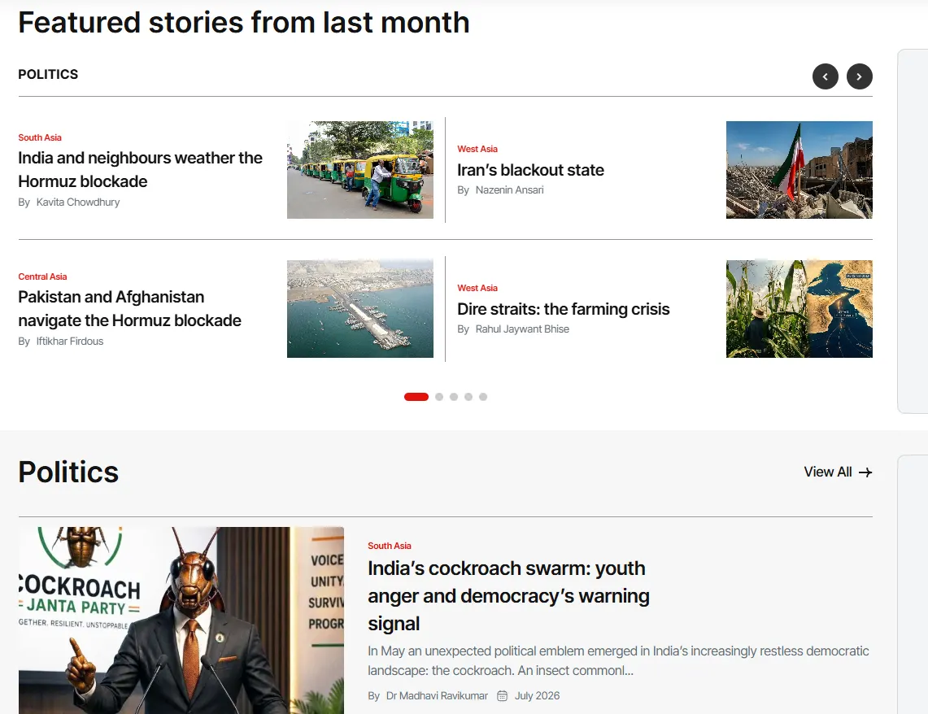928x714 pixels.
Task: Jump to fifth carousel page dot
Action: pyautogui.click(x=484, y=397)
